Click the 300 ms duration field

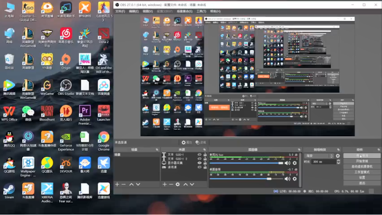coord(324,162)
